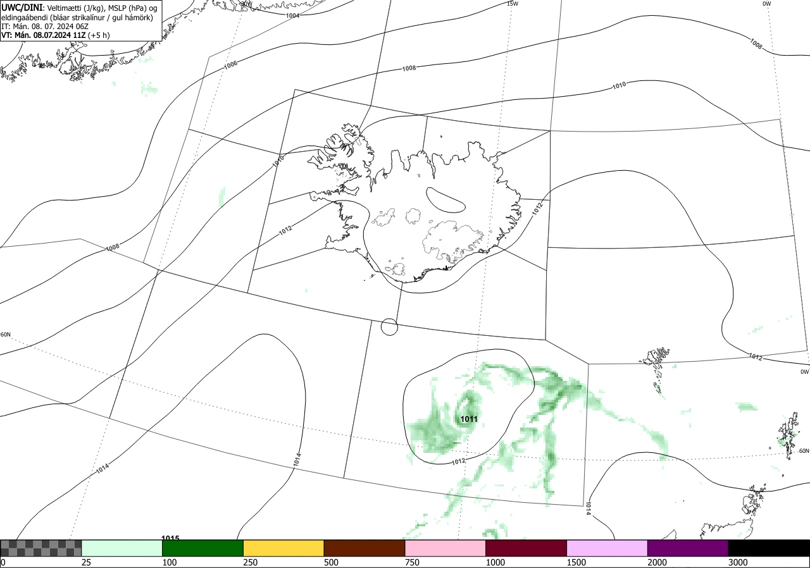Choose the light pink 750–1000 legend swatch
Screen dimensions: 810x568
point(445,548)
